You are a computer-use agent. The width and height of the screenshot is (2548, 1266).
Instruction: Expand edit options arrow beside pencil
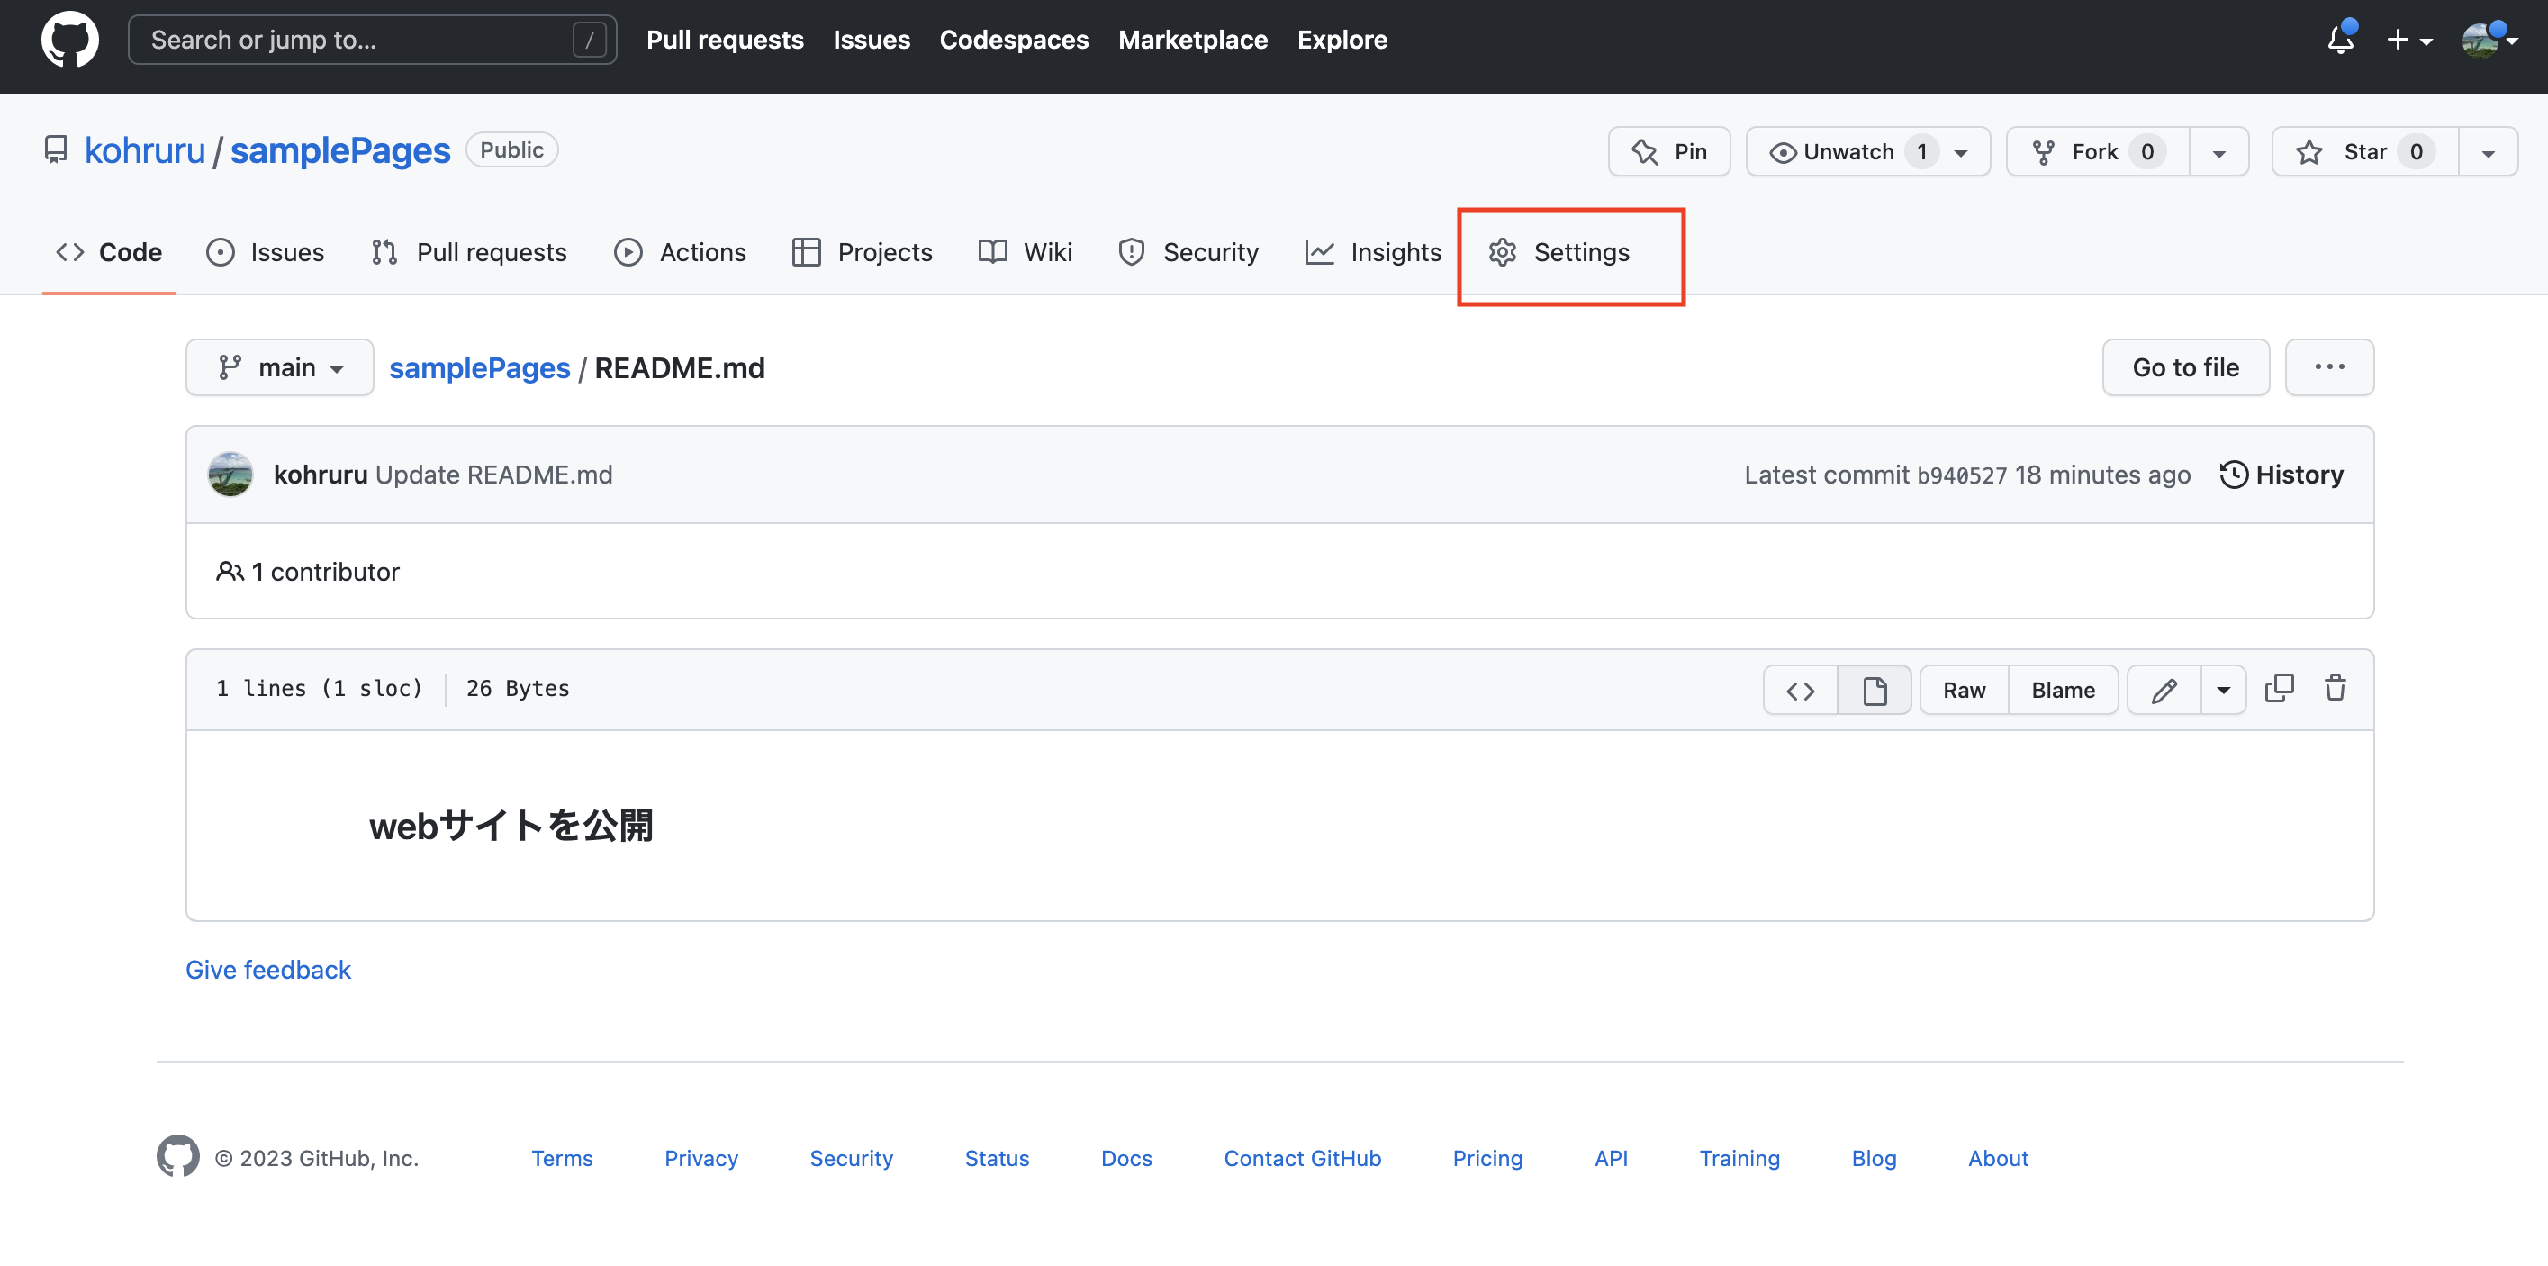pyautogui.click(x=2223, y=691)
